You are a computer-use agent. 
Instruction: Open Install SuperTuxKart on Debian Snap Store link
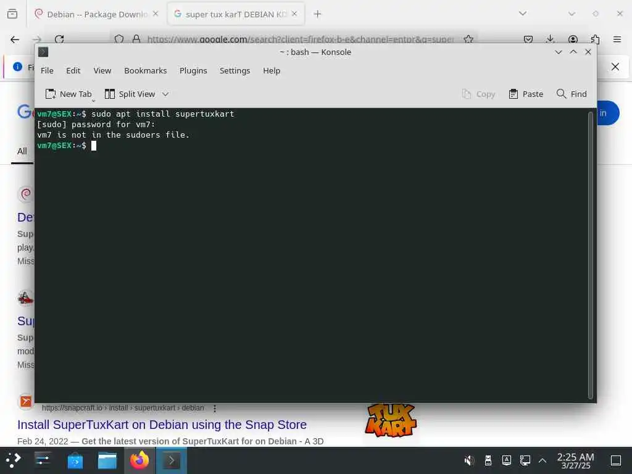coord(162,425)
